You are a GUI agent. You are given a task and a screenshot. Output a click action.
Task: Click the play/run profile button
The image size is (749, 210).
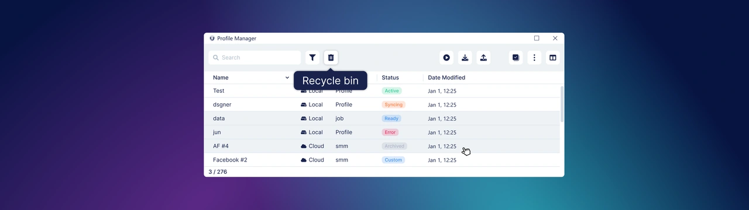click(446, 58)
